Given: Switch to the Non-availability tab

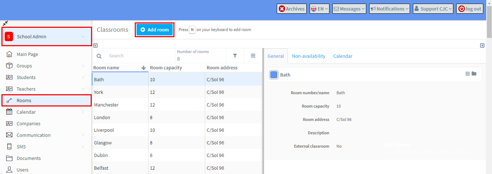Looking at the screenshot, I should coord(308,56).
